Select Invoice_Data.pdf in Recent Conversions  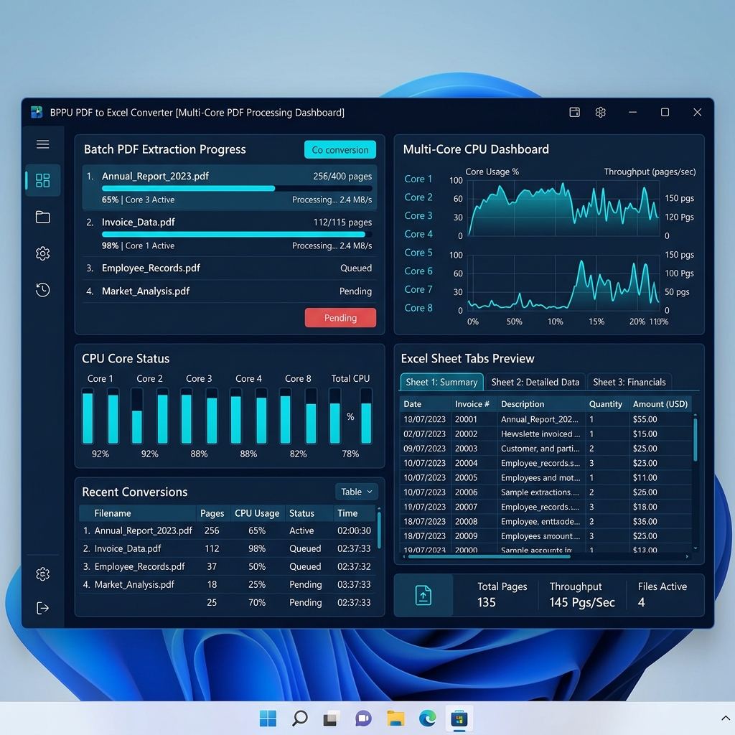pos(128,548)
